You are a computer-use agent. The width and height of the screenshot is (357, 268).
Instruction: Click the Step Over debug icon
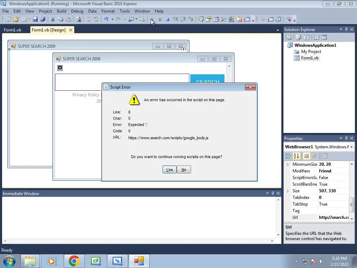[x=183, y=20]
